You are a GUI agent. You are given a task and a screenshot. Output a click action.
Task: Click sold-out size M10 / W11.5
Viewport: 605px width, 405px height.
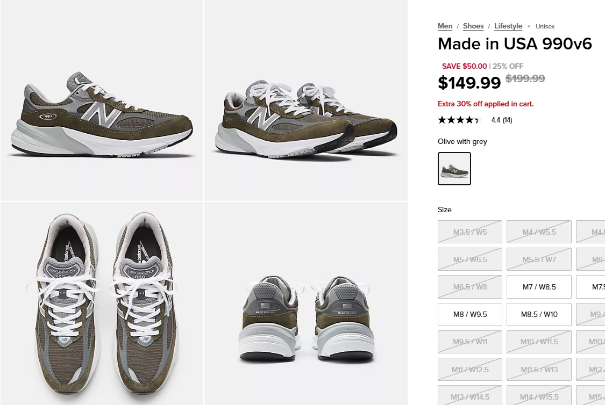coord(539,342)
